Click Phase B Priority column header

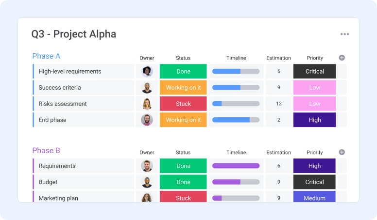315,153
